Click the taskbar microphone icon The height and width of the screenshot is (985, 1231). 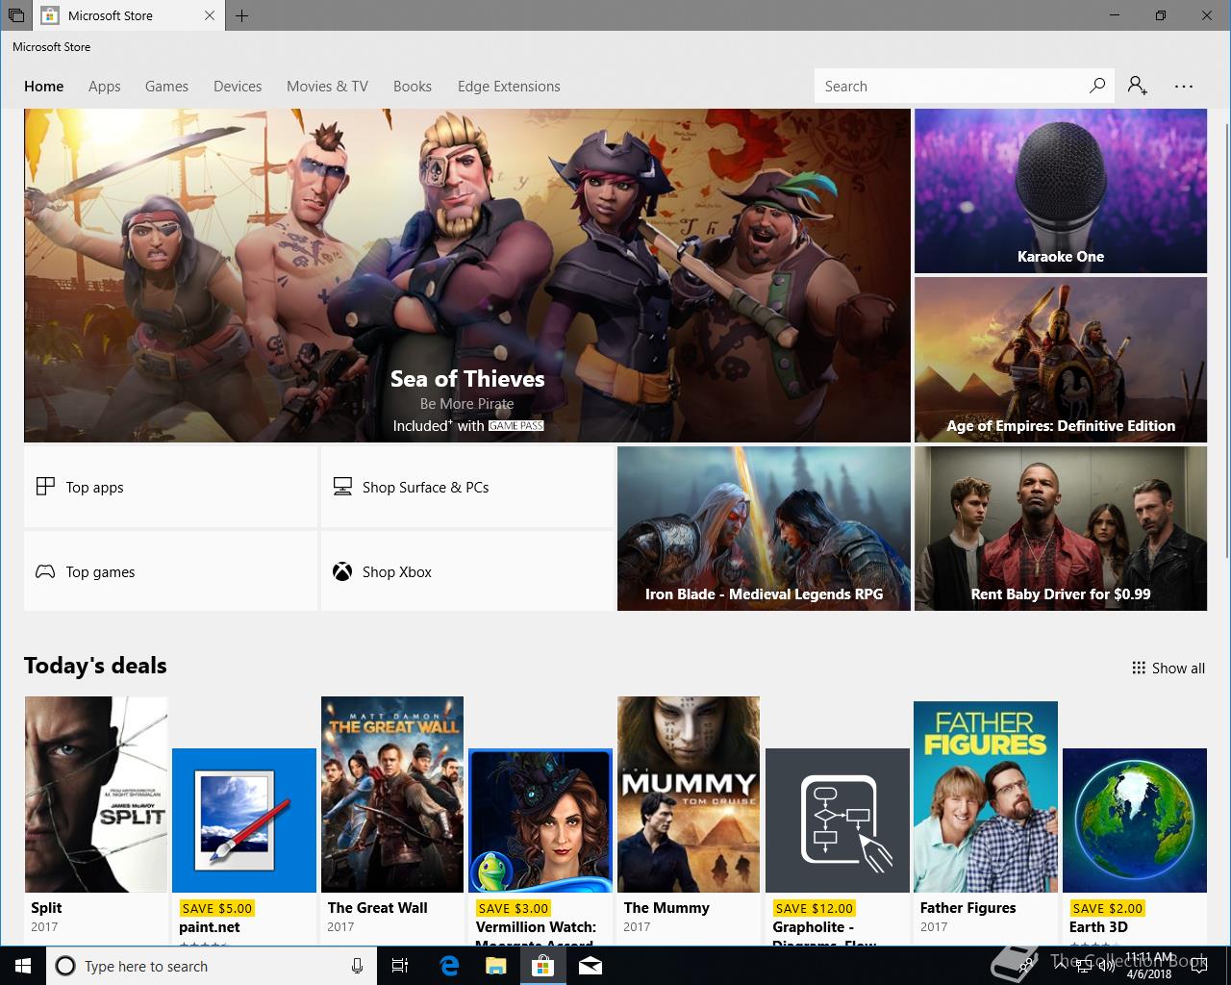pyautogui.click(x=357, y=966)
